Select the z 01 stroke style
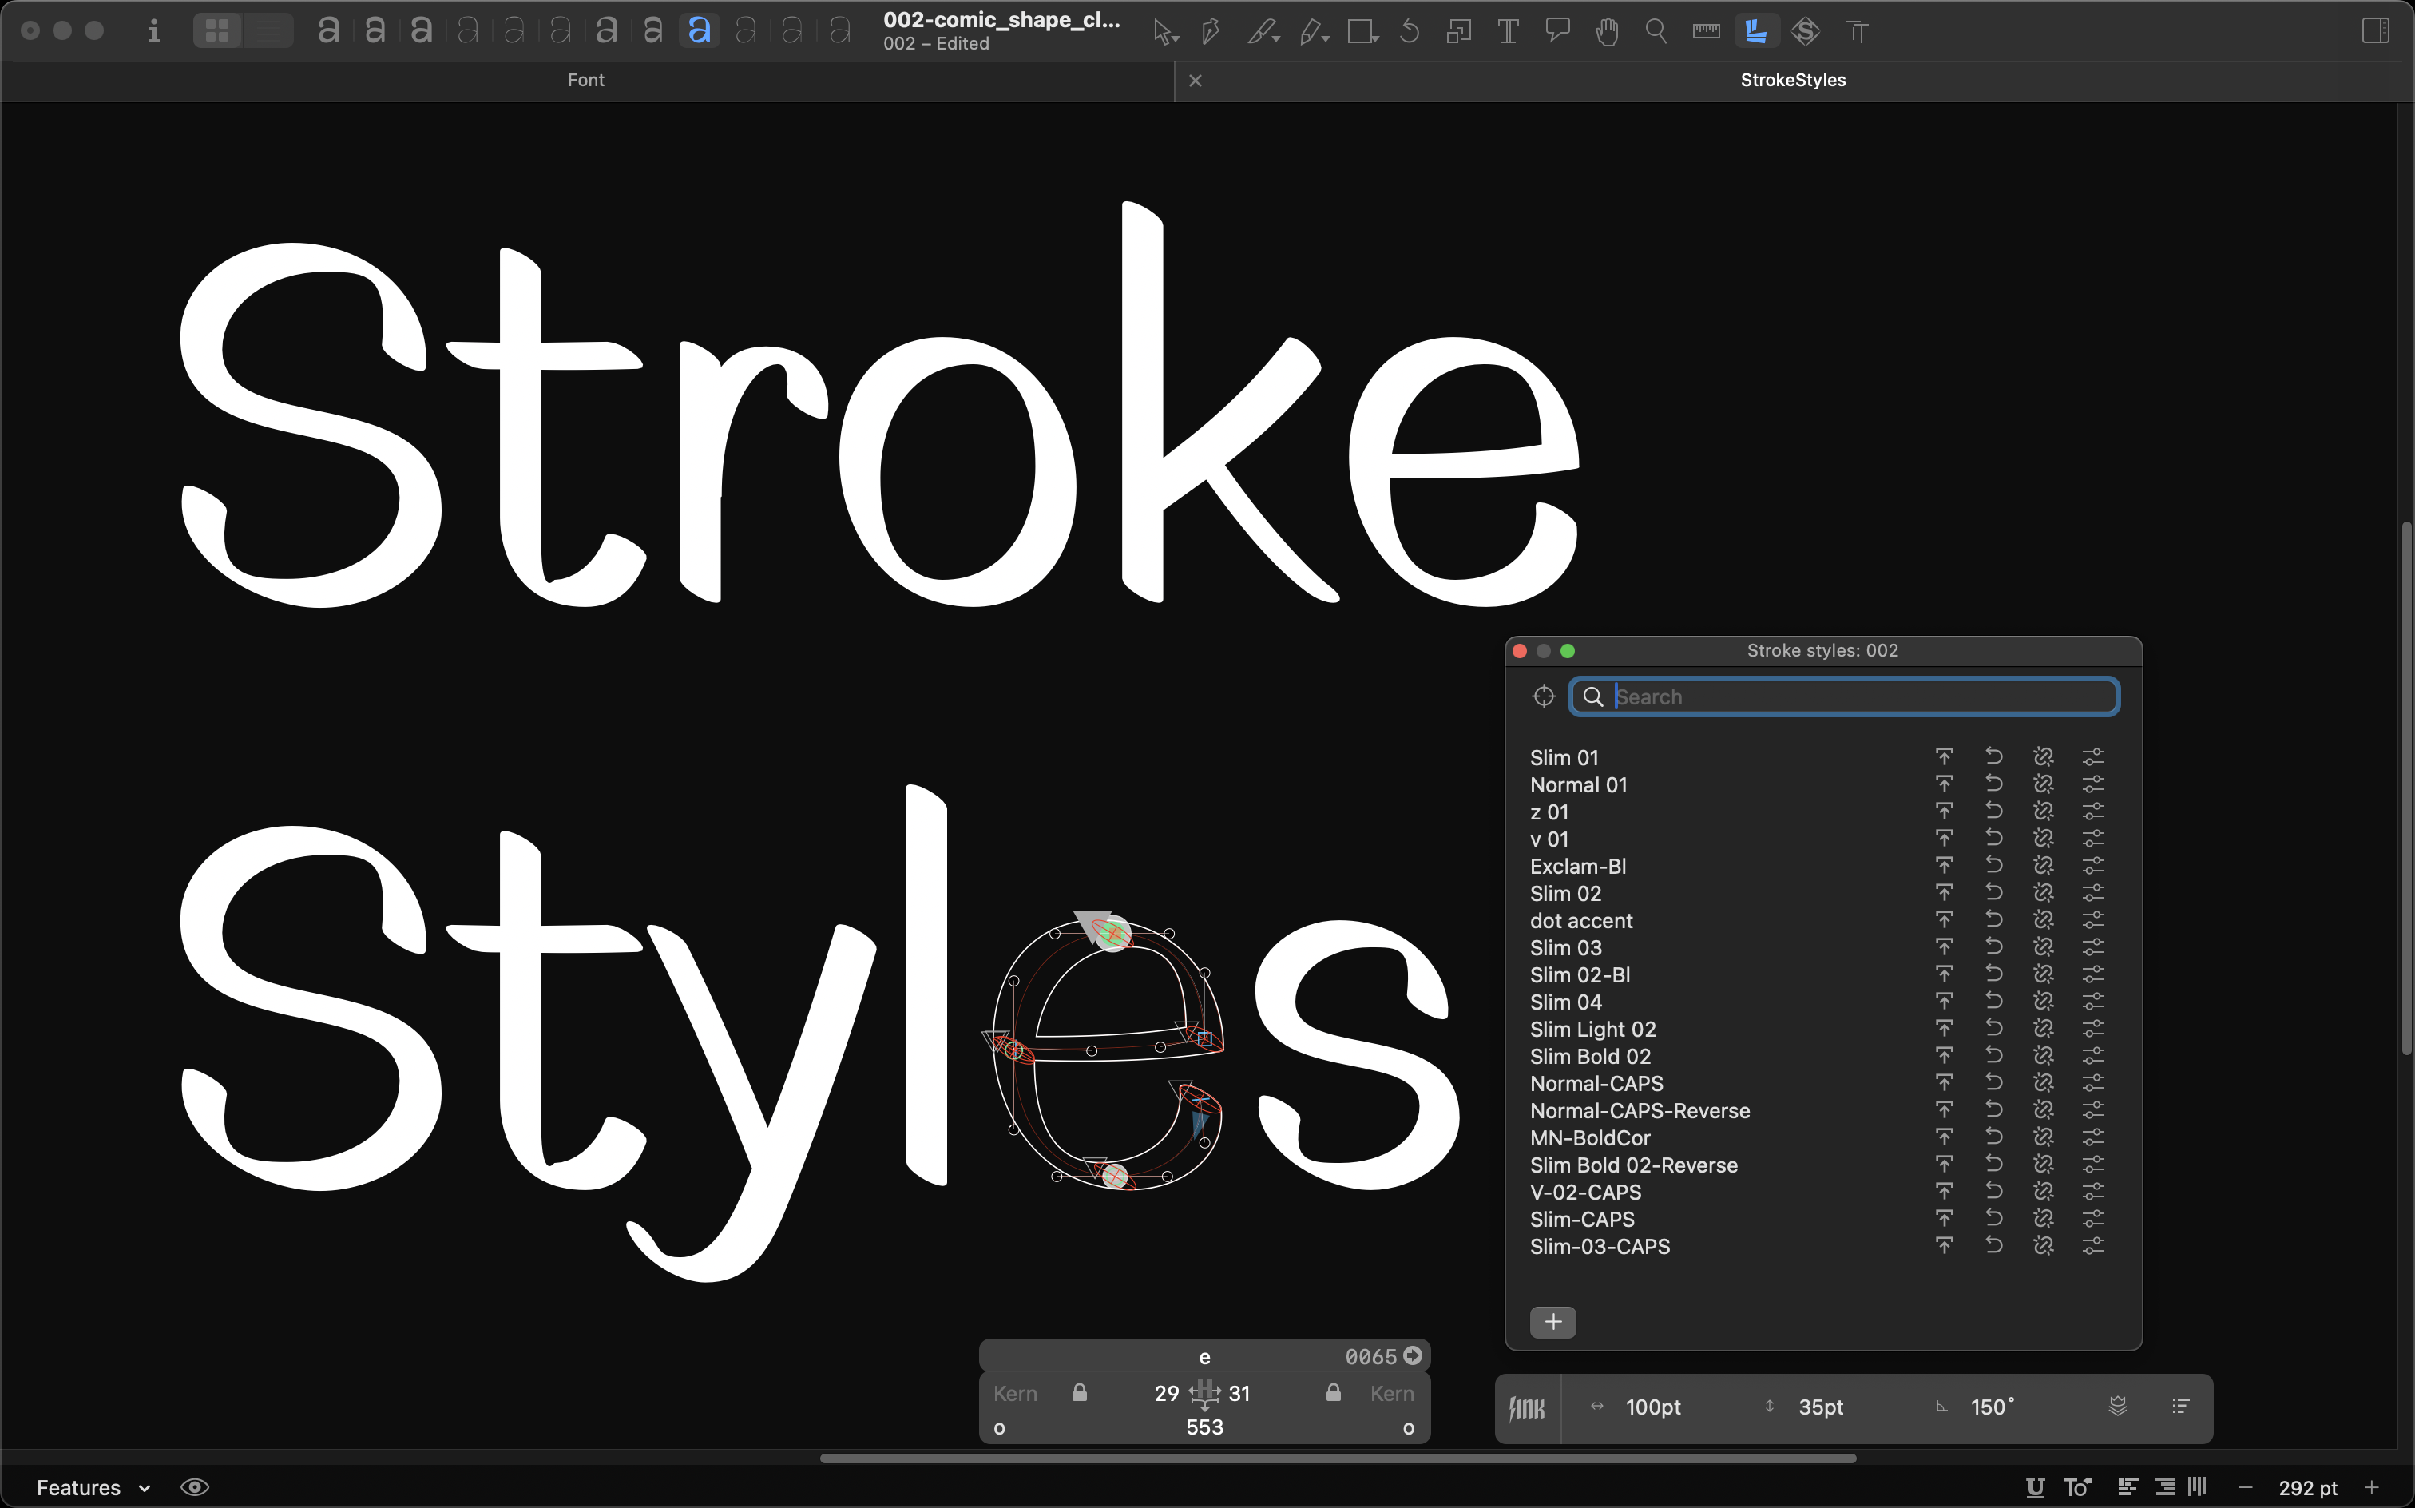2415x1508 pixels. [1549, 812]
